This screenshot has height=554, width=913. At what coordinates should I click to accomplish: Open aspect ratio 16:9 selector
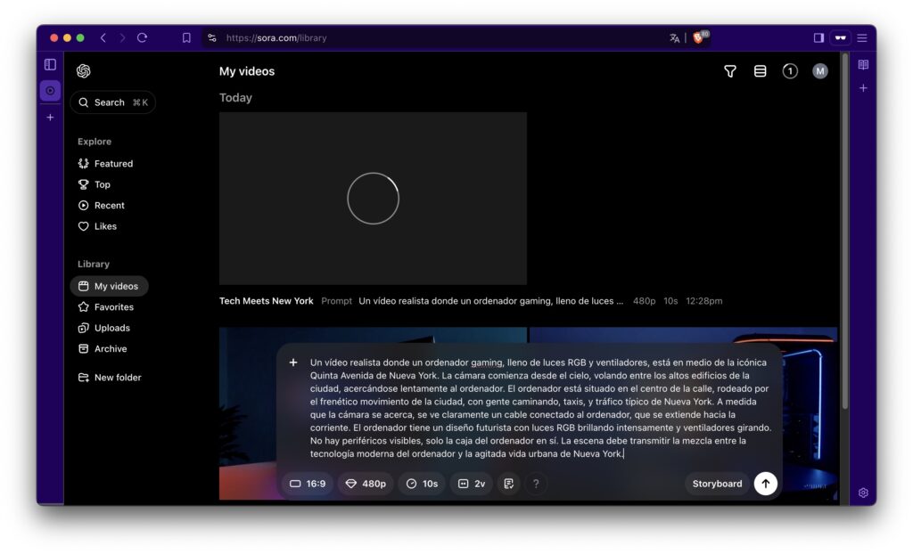[308, 484]
